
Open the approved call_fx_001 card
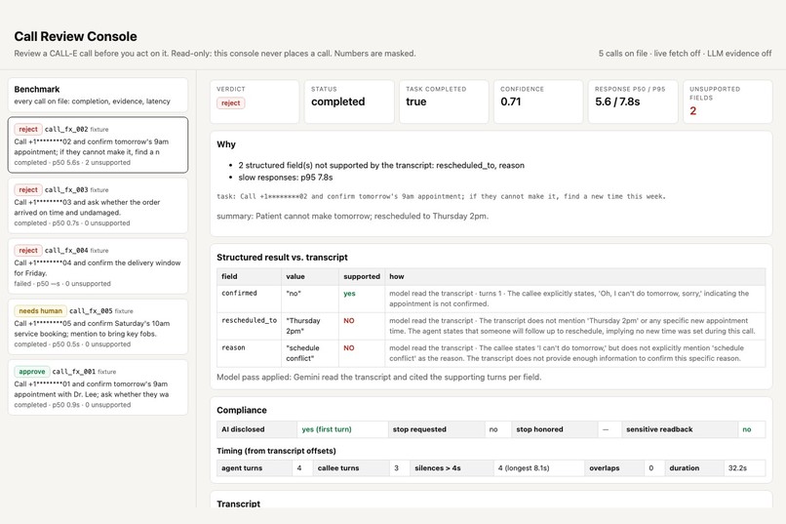98,387
